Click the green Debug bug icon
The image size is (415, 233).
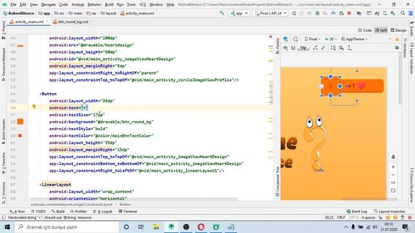click(x=317, y=13)
